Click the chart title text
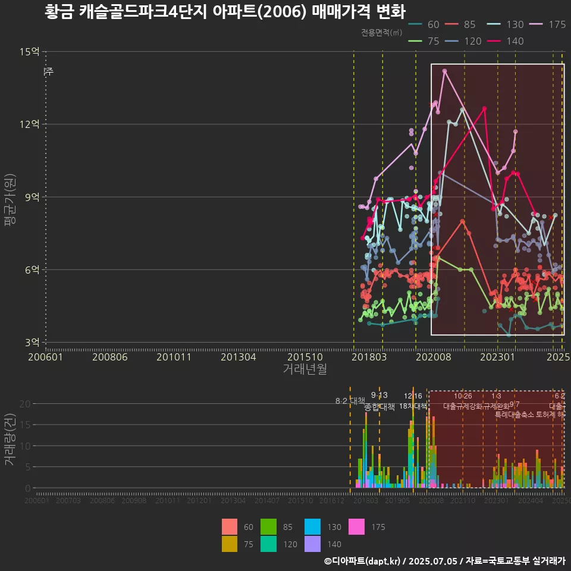 point(225,12)
